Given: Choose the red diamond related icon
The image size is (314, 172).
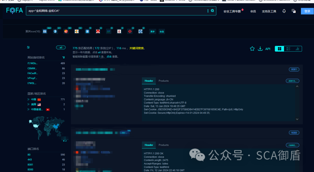Looking at the screenshot, I should 130,31.
